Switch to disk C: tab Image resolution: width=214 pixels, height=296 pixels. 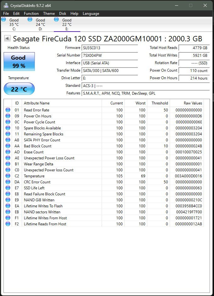click(x=14, y=25)
